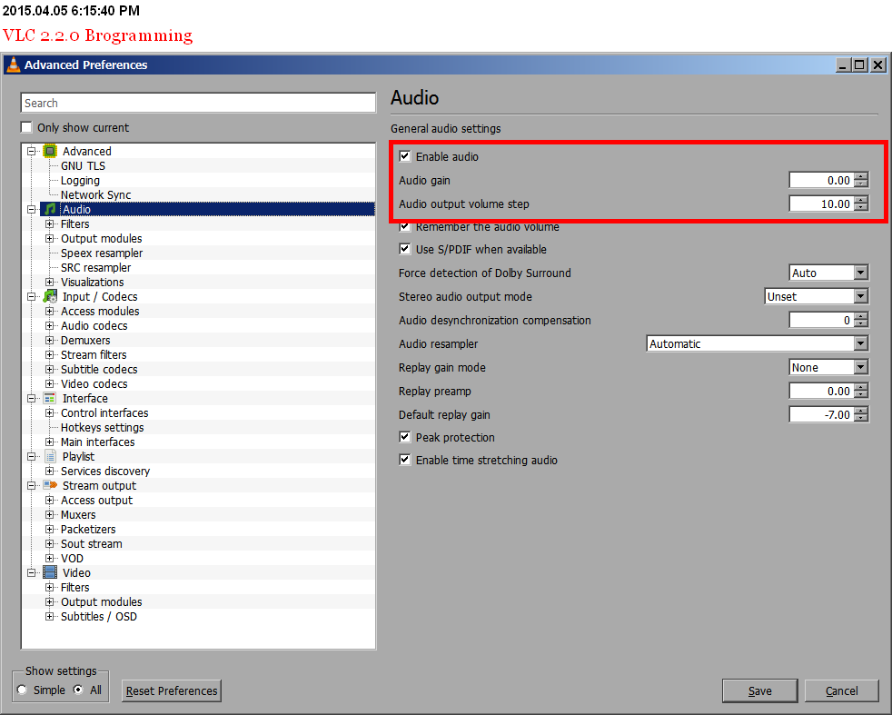Expand the Visualizations node

[x=49, y=283]
